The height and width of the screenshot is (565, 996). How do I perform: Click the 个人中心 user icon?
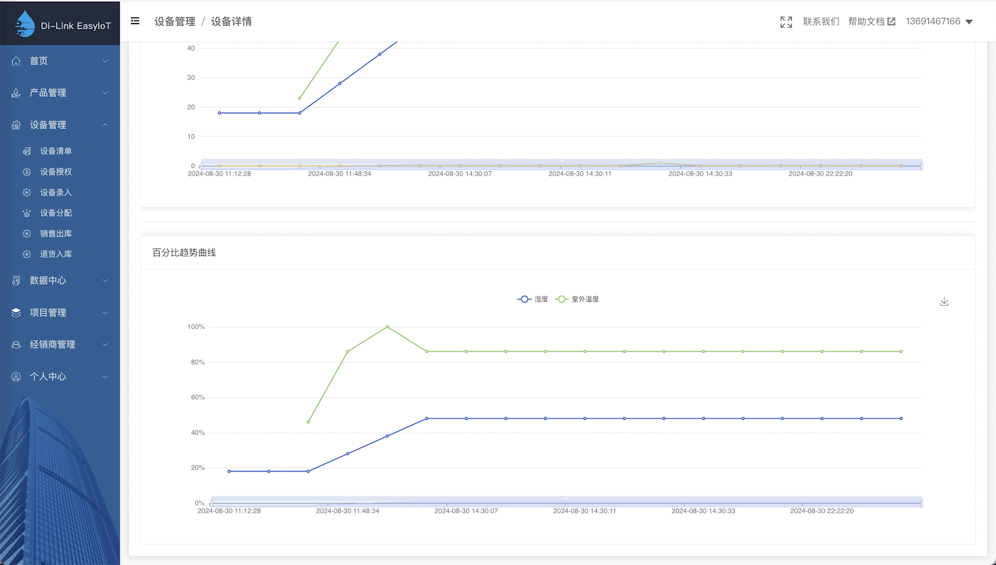(x=16, y=377)
